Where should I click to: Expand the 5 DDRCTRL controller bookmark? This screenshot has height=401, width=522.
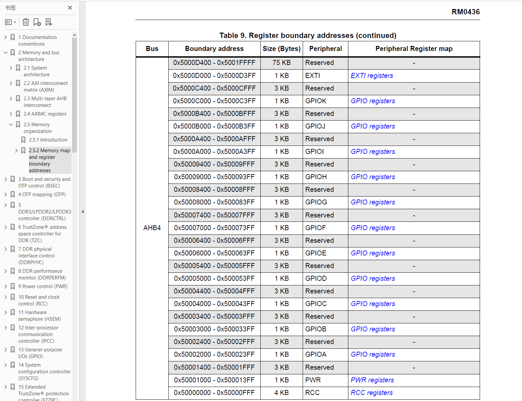(x=6, y=205)
